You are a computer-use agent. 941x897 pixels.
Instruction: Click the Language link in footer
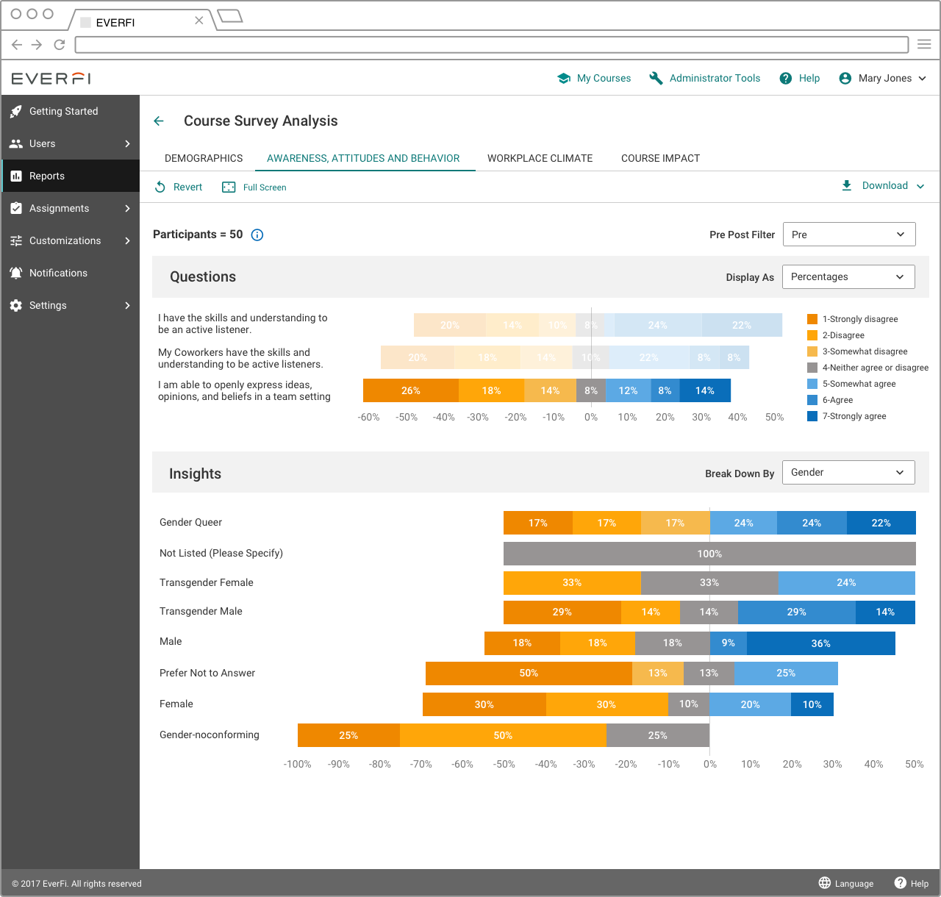click(x=854, y=884)
